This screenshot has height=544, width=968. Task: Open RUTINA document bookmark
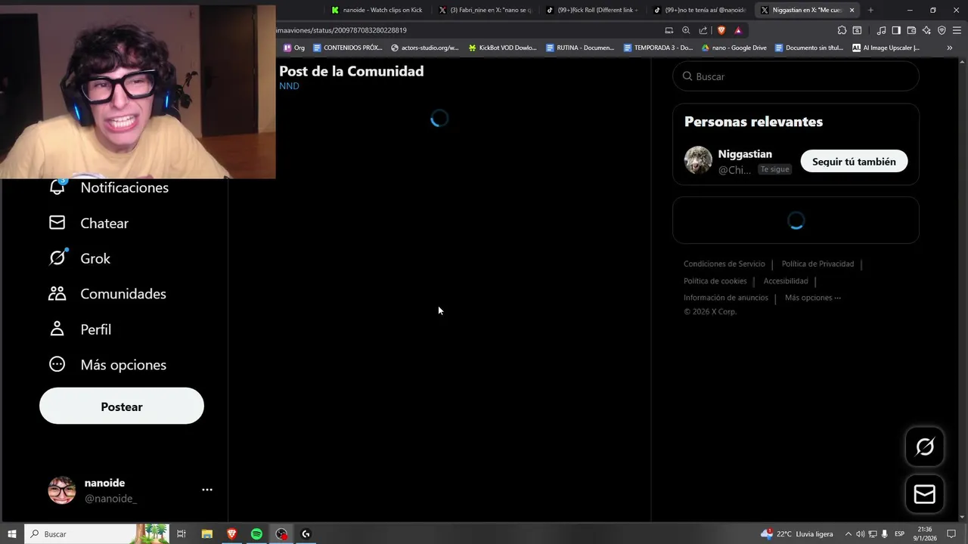(580, 48)
